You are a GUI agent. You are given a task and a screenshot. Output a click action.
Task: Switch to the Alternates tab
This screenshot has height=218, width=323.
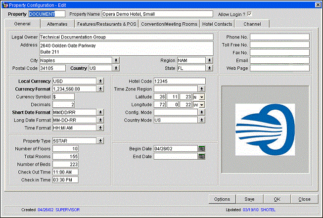pos(57,24)
